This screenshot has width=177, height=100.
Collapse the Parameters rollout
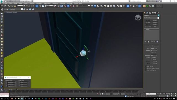point(151,46)
